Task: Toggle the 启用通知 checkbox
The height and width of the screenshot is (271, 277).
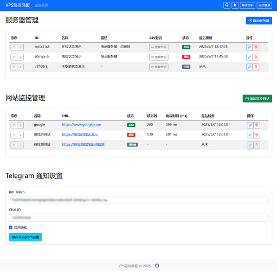Action: point(11,228)
